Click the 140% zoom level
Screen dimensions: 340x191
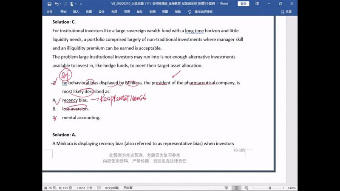[292, 188]
